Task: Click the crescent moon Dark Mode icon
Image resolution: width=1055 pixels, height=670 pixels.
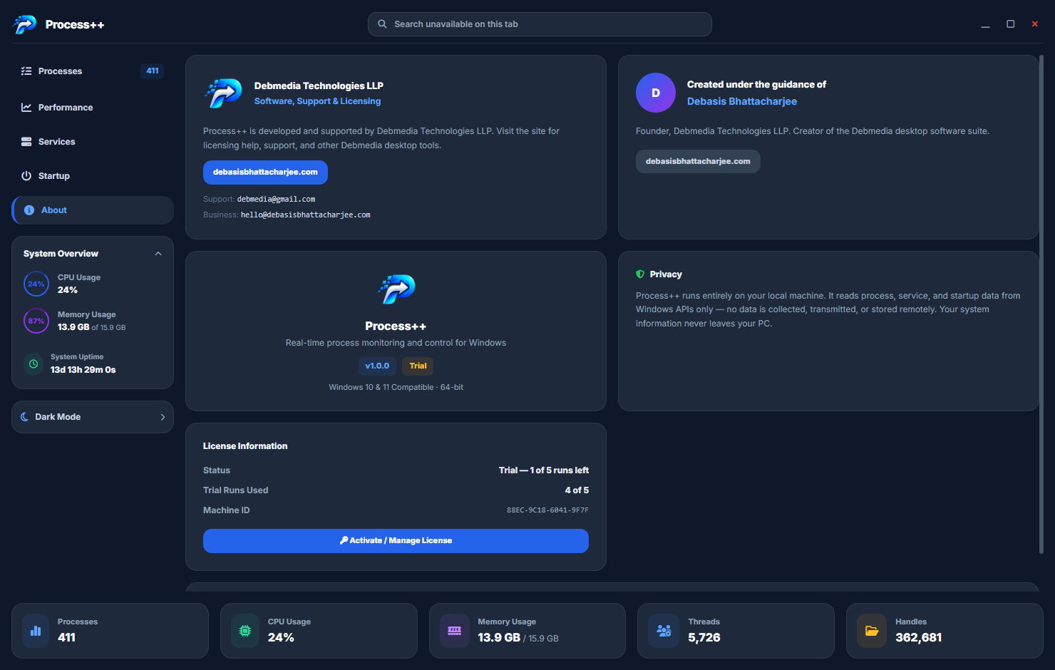Action: pyautogui.click(x=25, y=417)
